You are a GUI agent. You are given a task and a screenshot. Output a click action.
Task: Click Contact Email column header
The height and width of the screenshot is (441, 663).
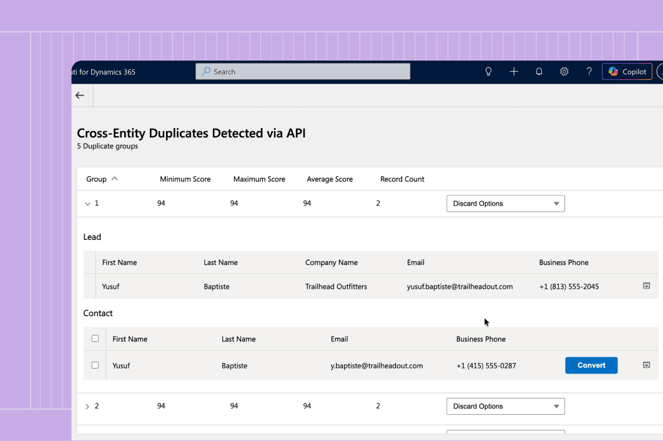[x=339, y=339]
